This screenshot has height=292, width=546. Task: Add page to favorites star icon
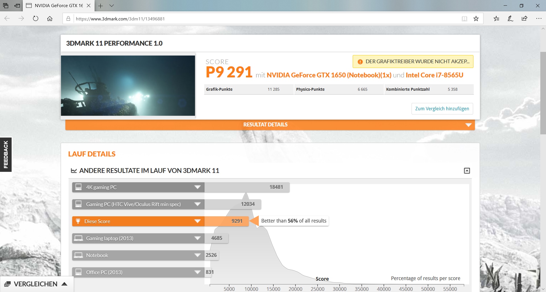pyautogui.click(x=476, y=19)
